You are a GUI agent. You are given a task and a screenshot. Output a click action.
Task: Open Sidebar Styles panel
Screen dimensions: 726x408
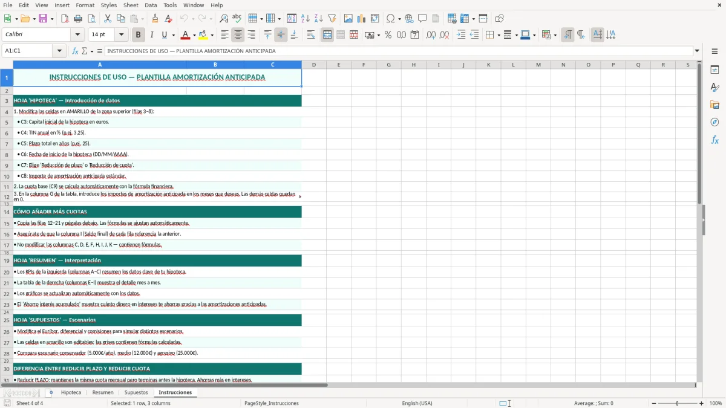715,87
